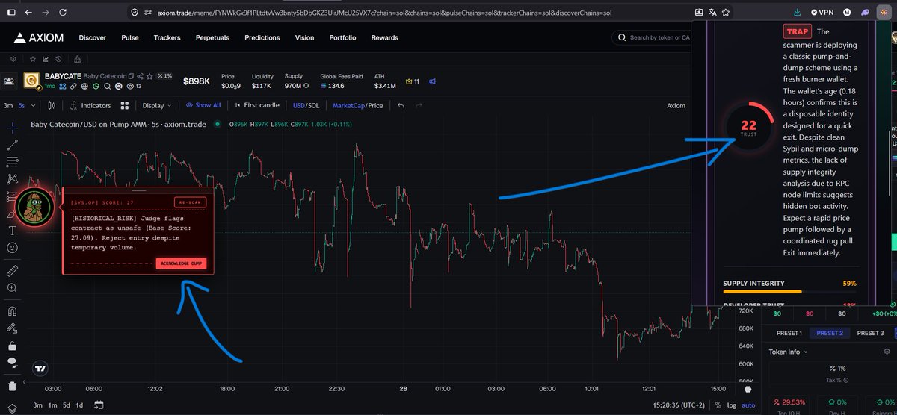
Task: Activate the zoom-in magnifier tool
Action: (12, 287)
